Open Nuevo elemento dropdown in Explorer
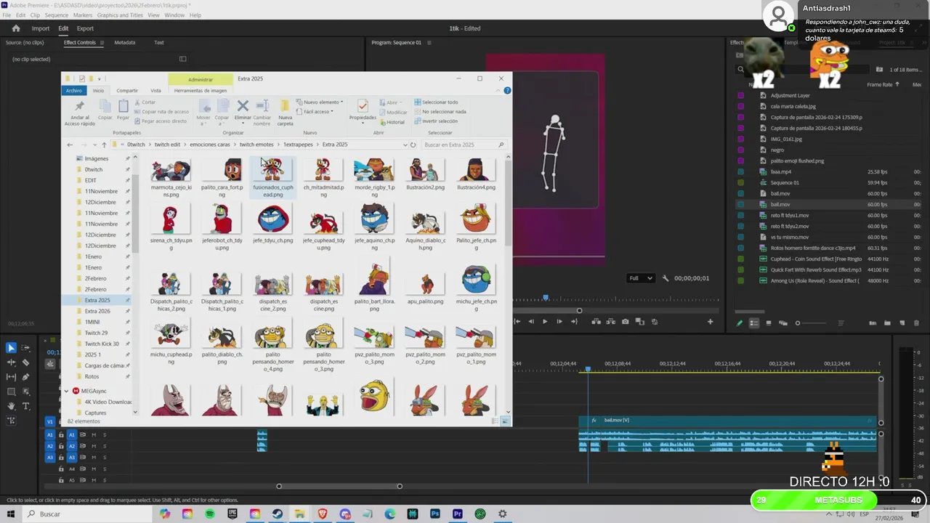This screenshot has width=930, height=523. click(320, 102)
